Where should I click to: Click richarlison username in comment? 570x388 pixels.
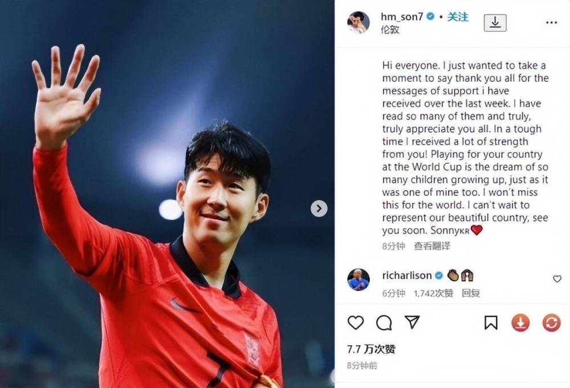tap(407, 276)
